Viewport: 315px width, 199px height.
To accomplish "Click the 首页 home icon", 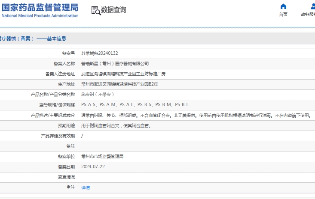I will point(283,6).
